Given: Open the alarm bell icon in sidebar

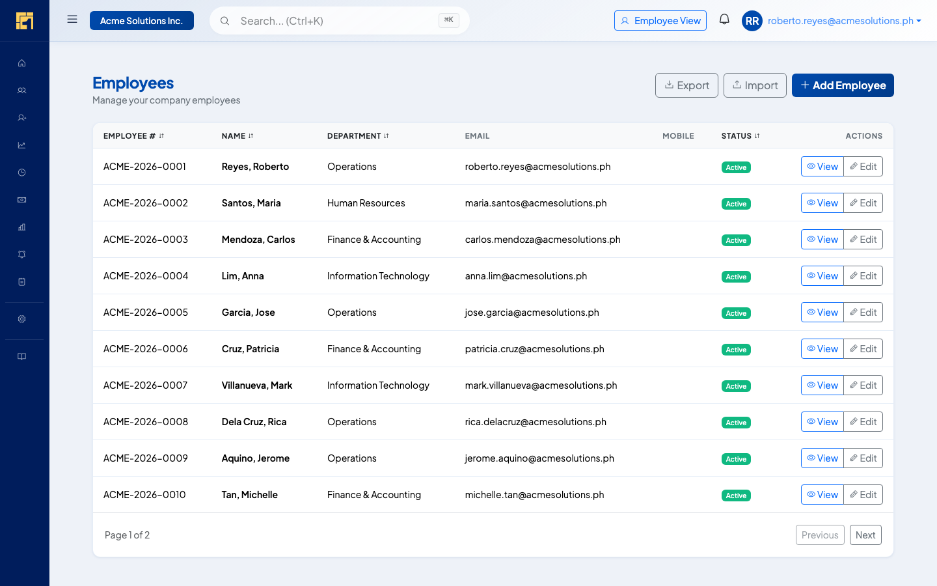Looking at the screenshot, I should coord(22,255).
